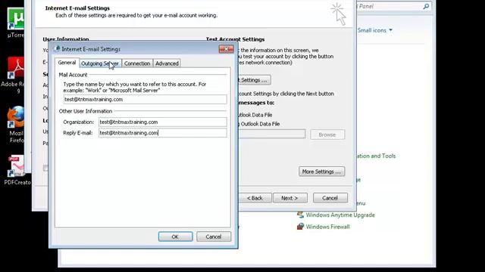Click the Organization input field
The height and width of the screenshot is (272, 485).
click(163, 122)
